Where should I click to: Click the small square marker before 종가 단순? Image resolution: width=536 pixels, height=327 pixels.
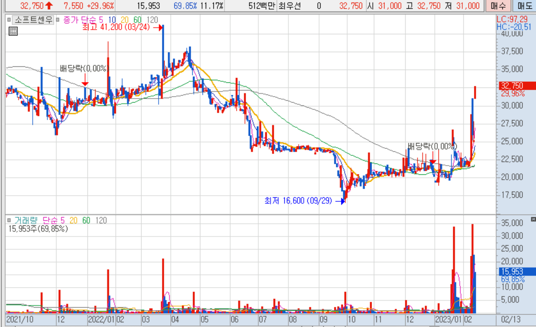point(58,20)
